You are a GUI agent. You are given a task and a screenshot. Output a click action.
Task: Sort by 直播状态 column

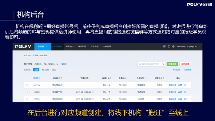tap(123, 78)
